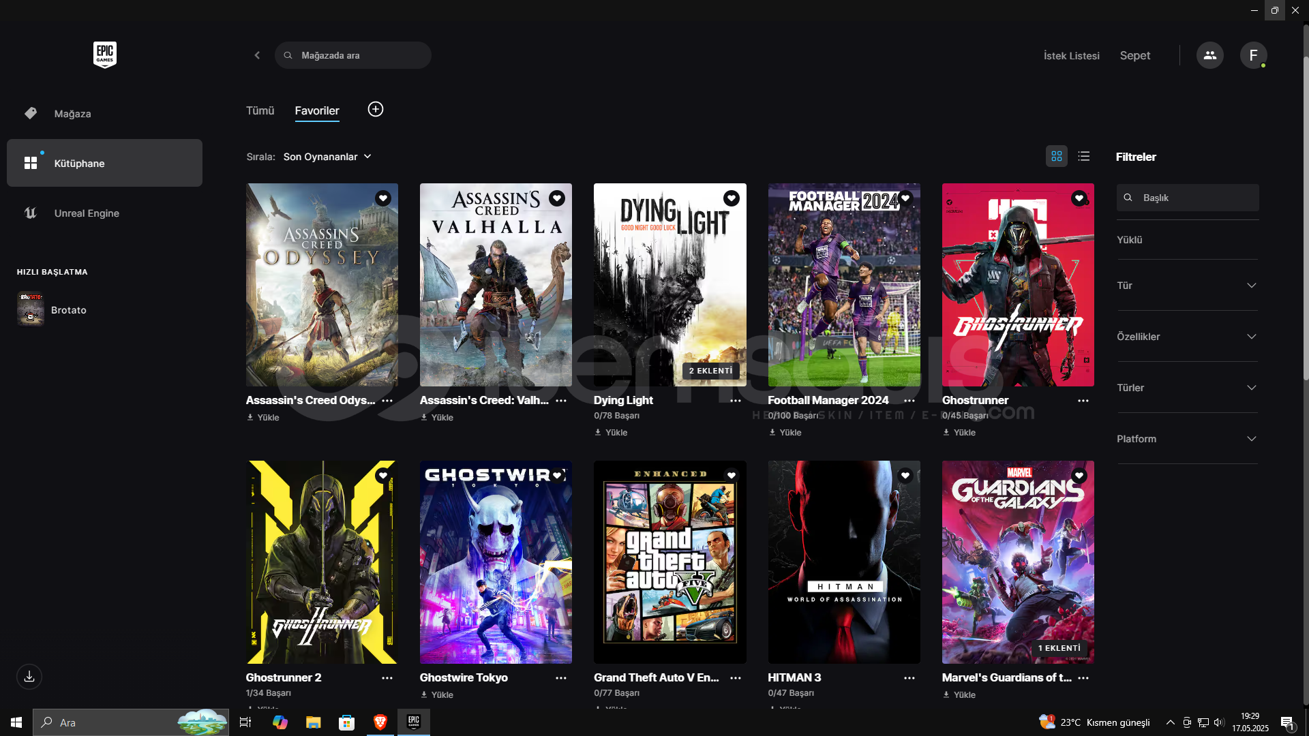Go back with the back arrow
Image resolution: width=1309 pixels, height=736 pixels.
(257, 55)
